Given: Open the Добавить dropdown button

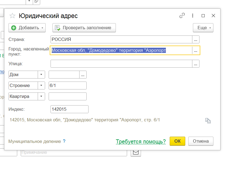Looking at the screenshot, I should pos(27,28).
